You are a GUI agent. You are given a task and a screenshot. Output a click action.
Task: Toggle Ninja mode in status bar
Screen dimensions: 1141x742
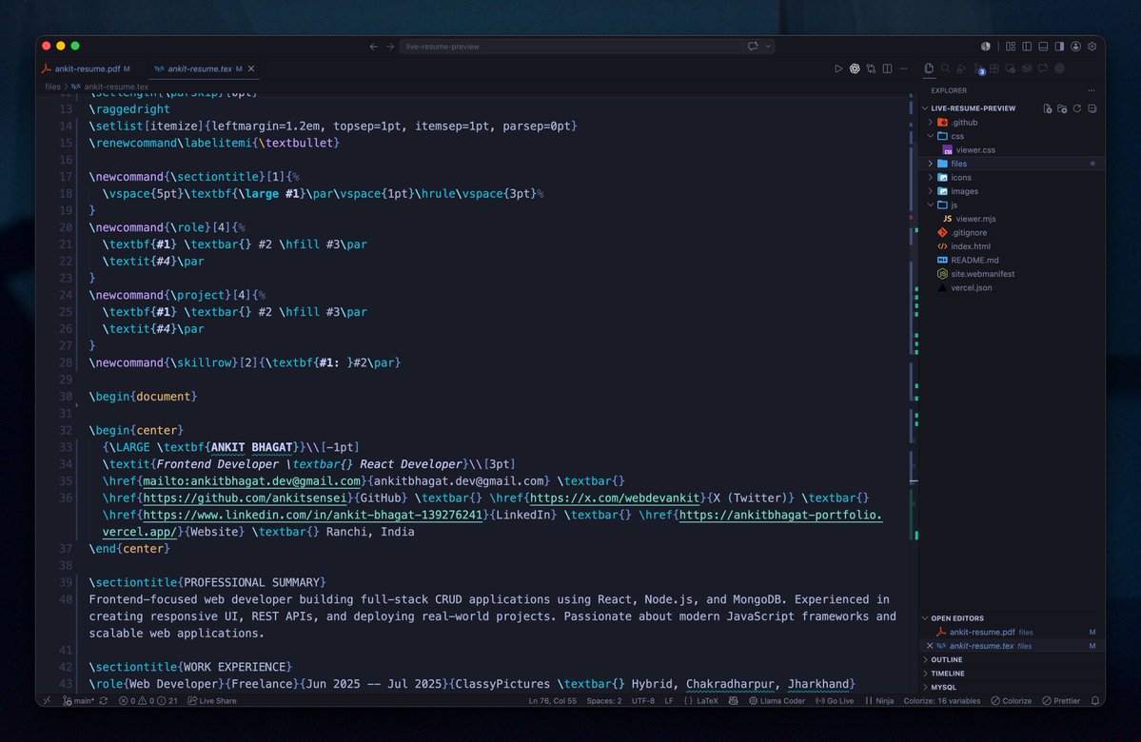(x=879, y=700)
